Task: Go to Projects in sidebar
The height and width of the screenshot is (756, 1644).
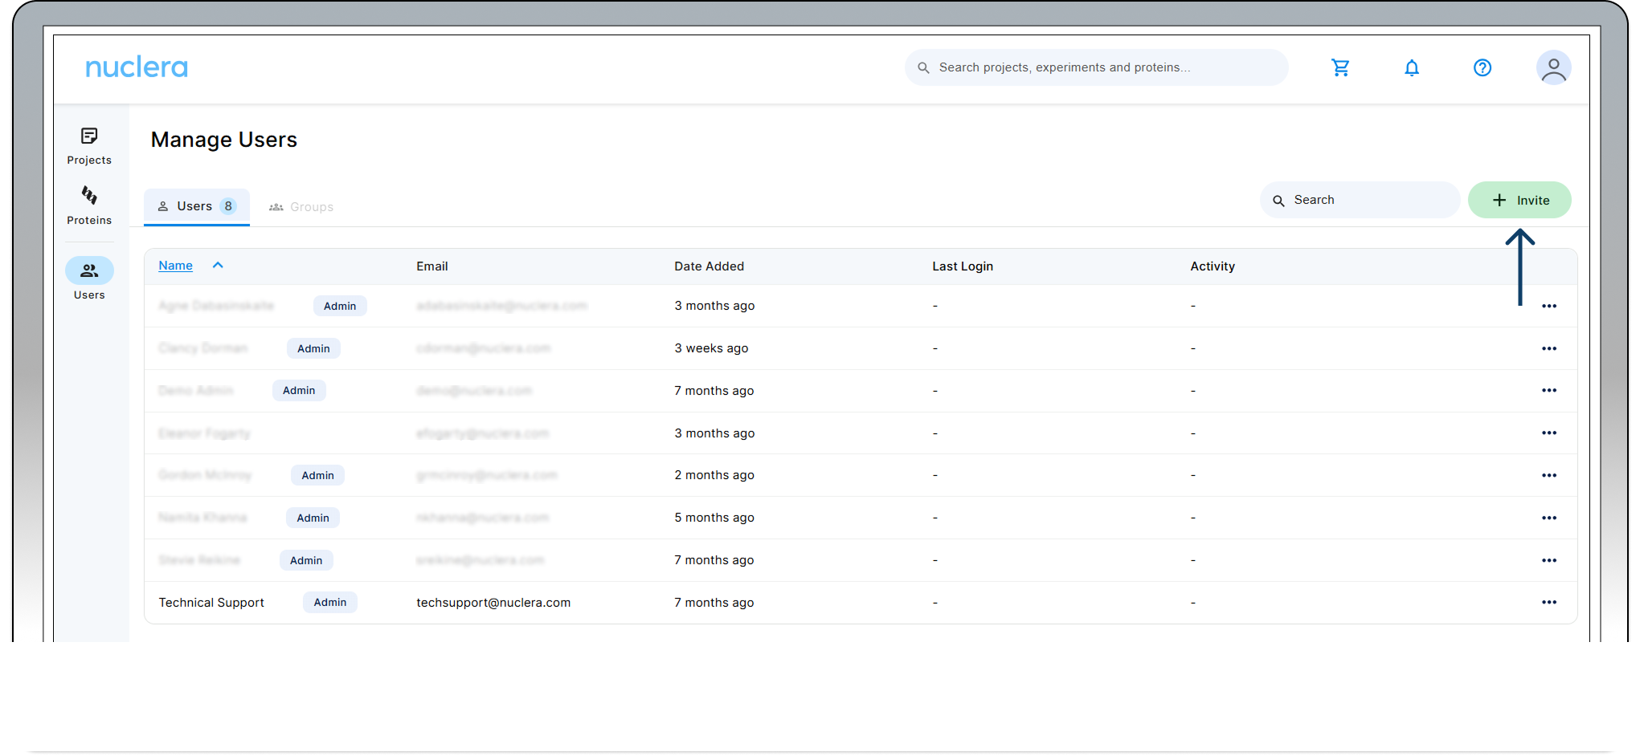Action: [x=89, y=145]
